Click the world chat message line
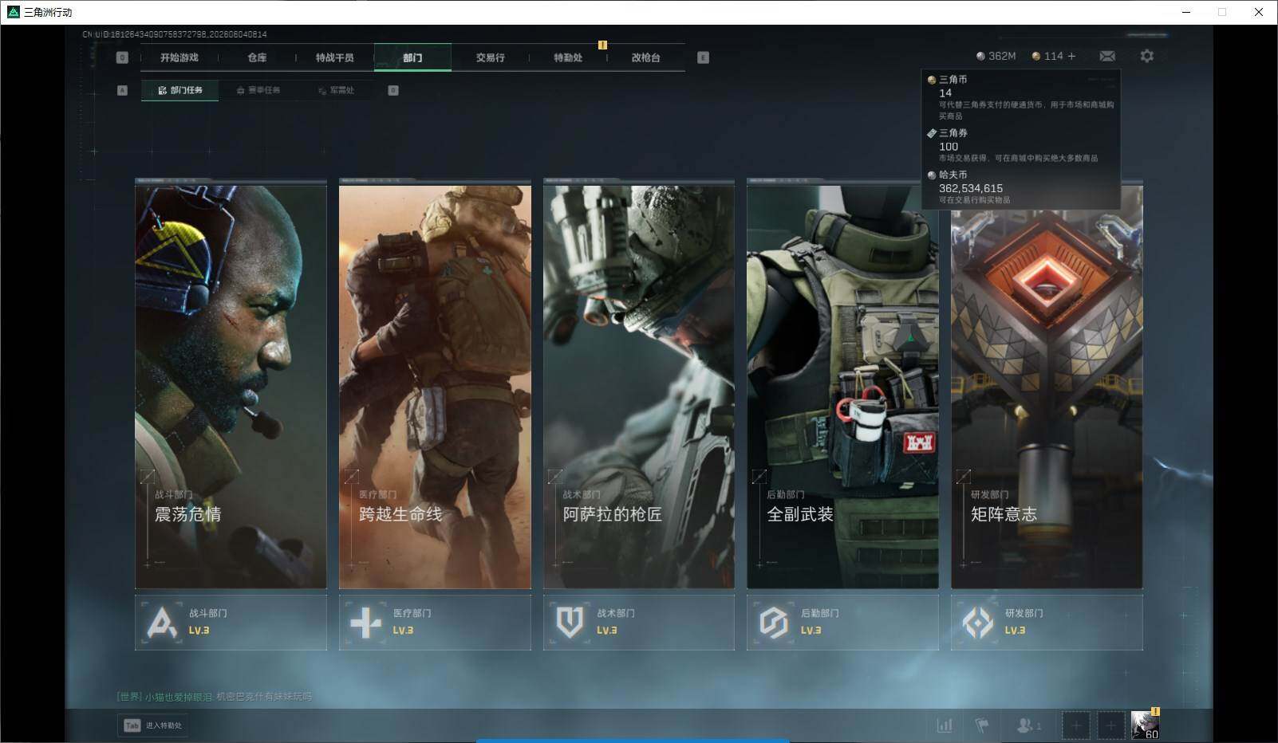Screen dimensions: 1278x743 215,697
